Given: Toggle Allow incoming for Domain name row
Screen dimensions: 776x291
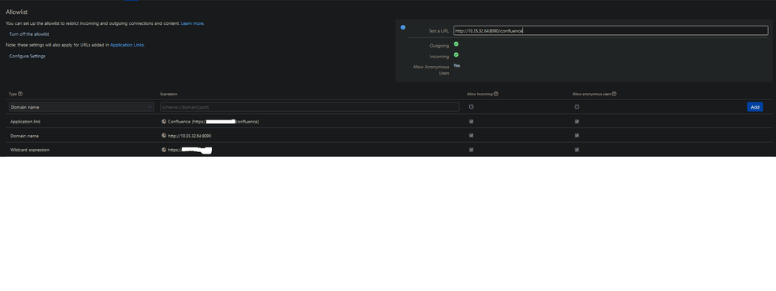Looking at the screenshot, I should point(472,135).
